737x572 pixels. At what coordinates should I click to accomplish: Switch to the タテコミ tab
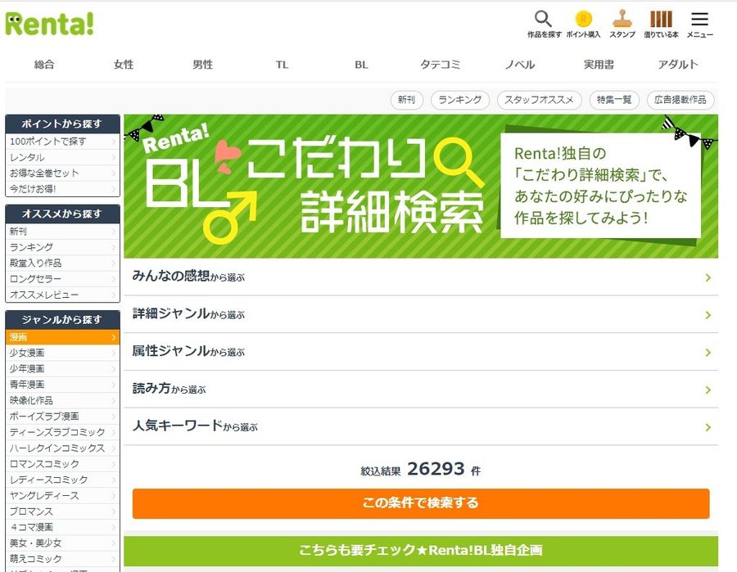click(440, 65)
